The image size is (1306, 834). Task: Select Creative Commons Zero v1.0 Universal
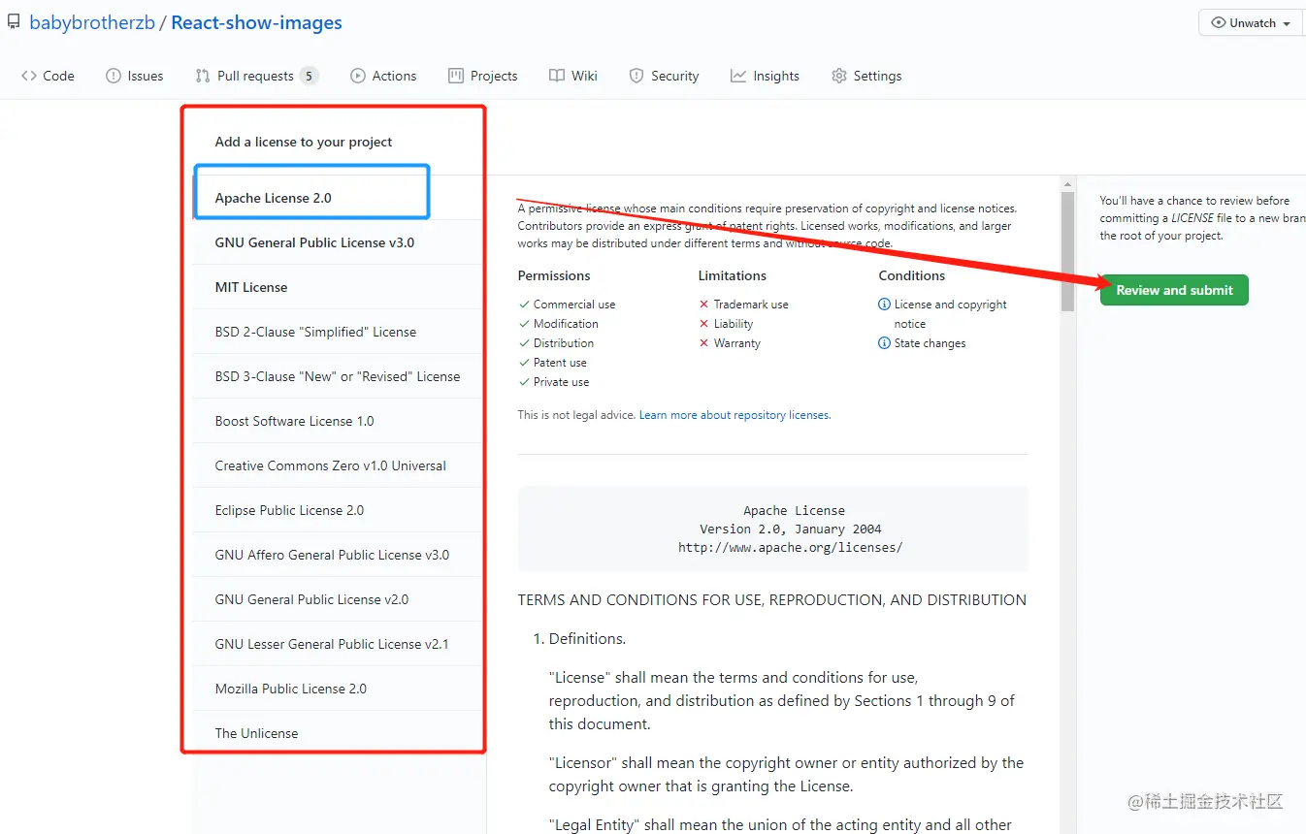[338, 465]
